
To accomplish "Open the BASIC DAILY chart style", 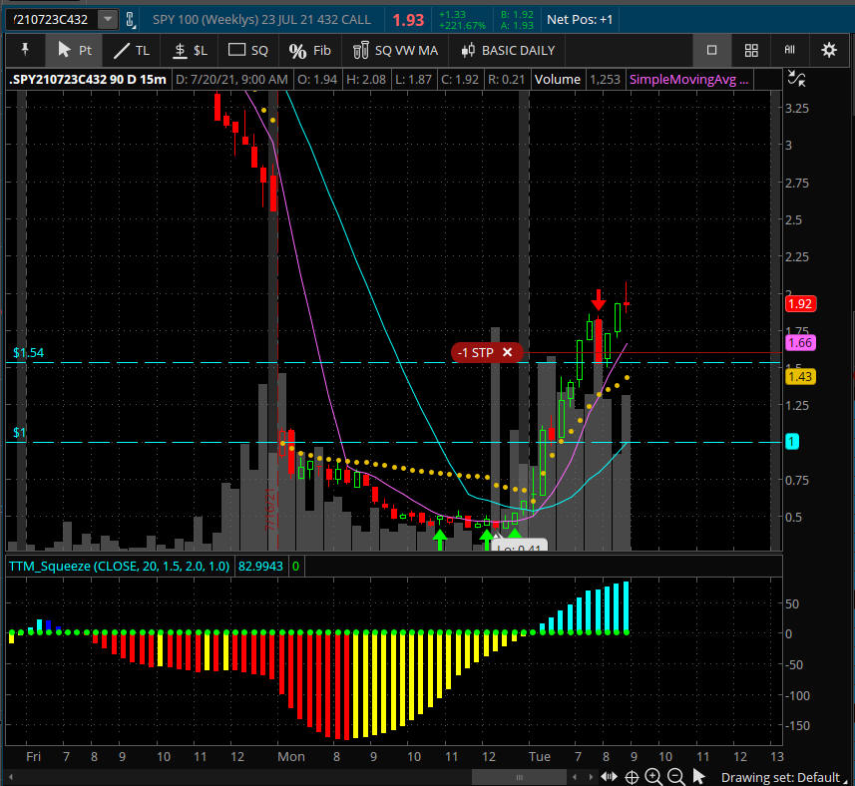I will pos(507,50).
